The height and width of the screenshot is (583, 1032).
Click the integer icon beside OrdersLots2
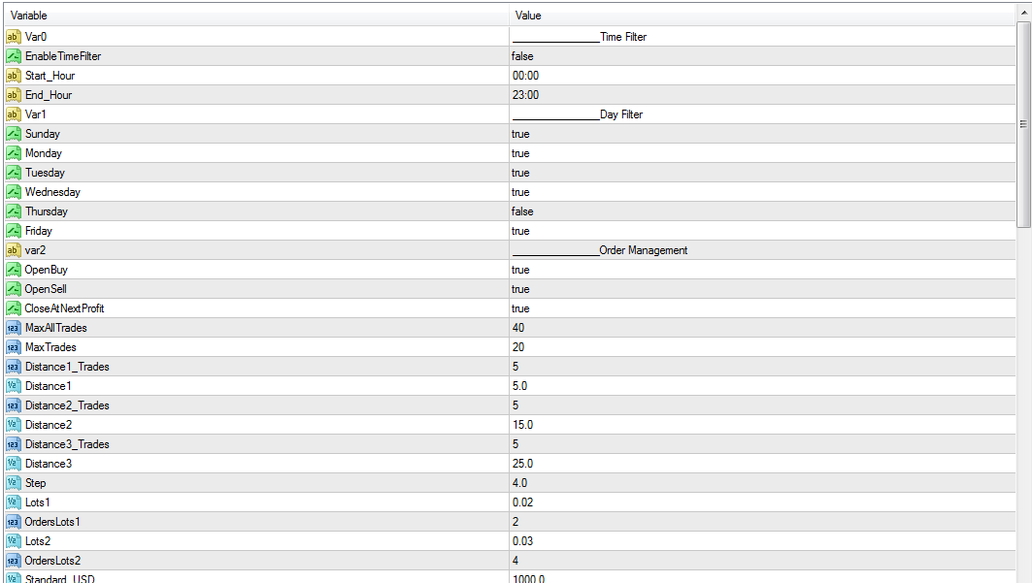[14, 560]
